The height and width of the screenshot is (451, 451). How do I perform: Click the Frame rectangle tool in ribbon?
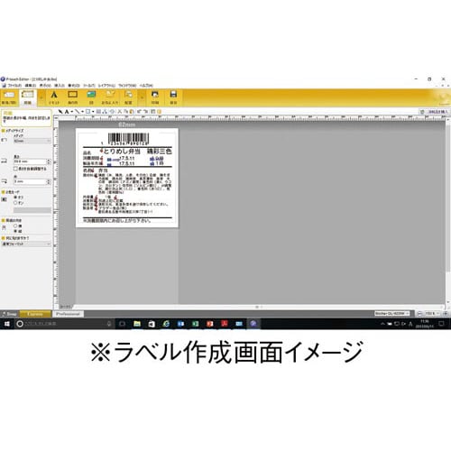72,97
